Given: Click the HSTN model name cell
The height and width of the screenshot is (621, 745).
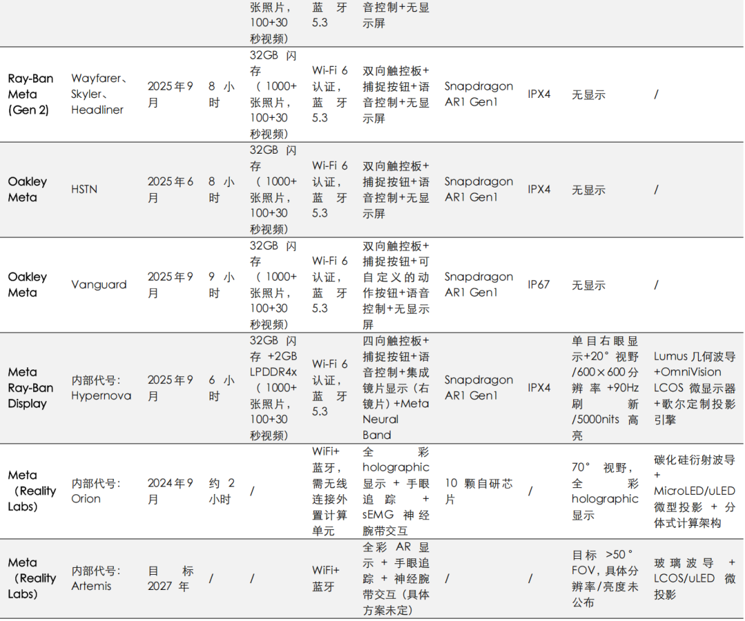Looking at the screenshot, I should (84, 190).
